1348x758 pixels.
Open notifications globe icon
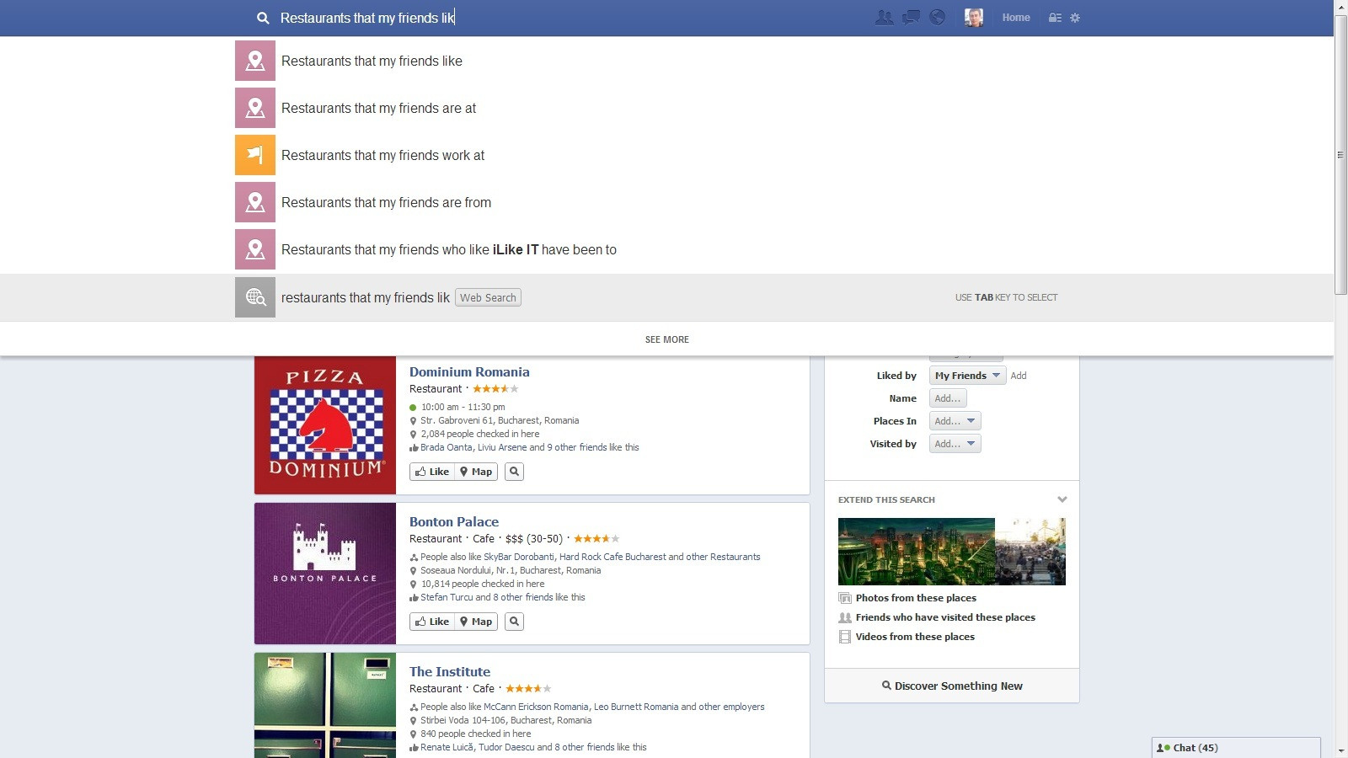937,18
